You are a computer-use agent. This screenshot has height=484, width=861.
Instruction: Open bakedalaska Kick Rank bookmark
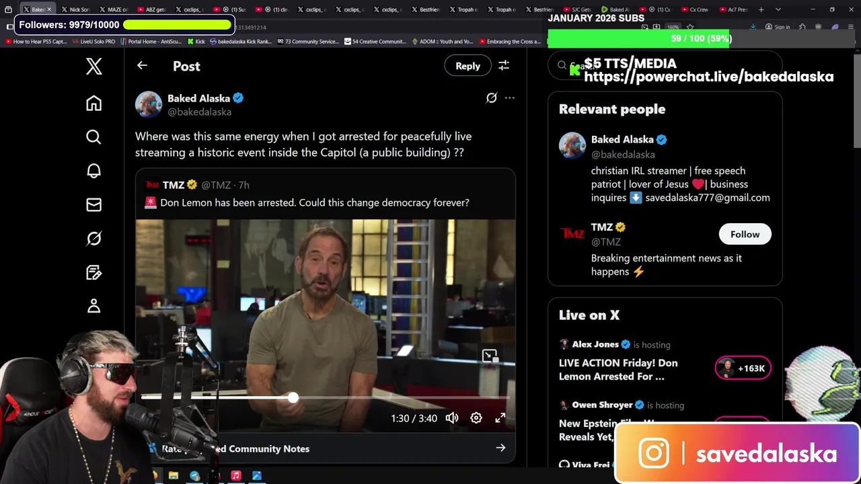click(240, 41)
